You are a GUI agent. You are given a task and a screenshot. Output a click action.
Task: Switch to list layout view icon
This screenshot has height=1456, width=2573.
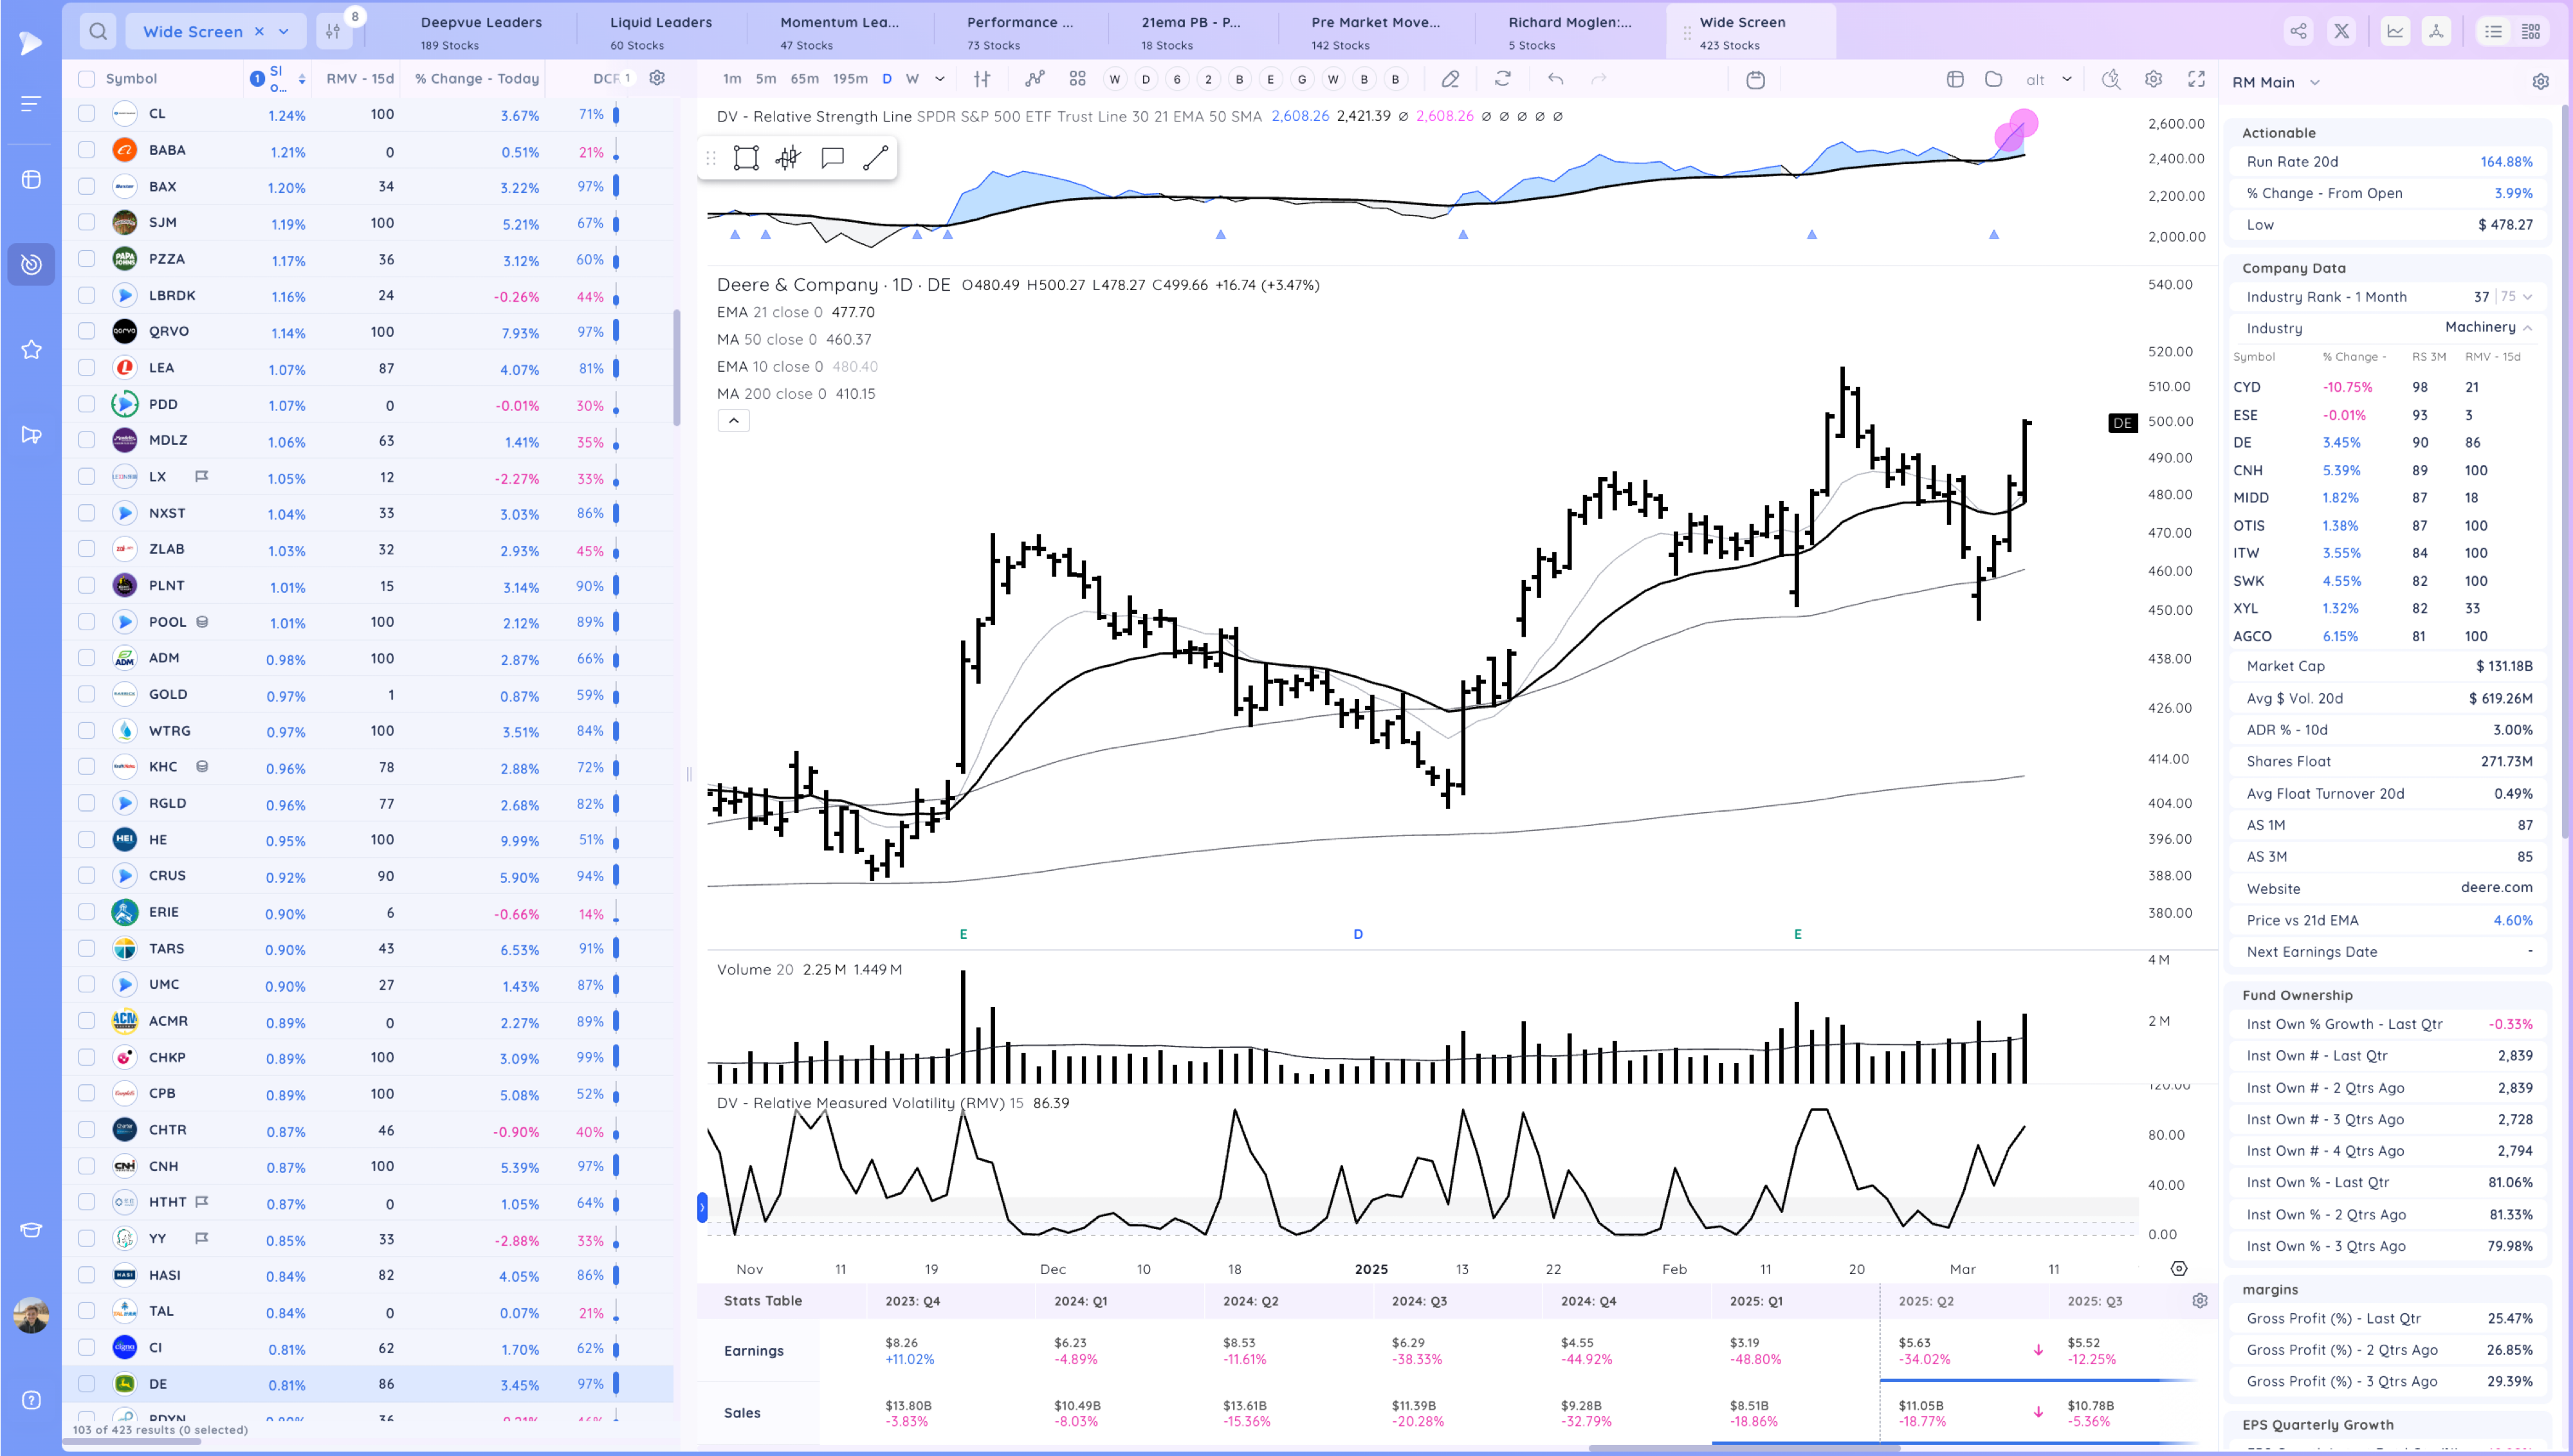(x=2493, y=32)
